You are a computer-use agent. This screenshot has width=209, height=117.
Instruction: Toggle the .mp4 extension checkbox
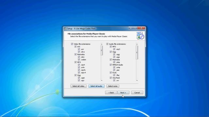click(79, 65)
